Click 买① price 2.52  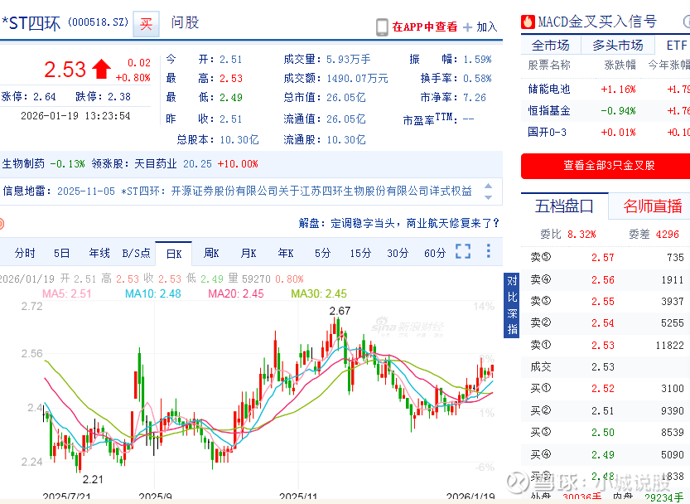point(602,389)
